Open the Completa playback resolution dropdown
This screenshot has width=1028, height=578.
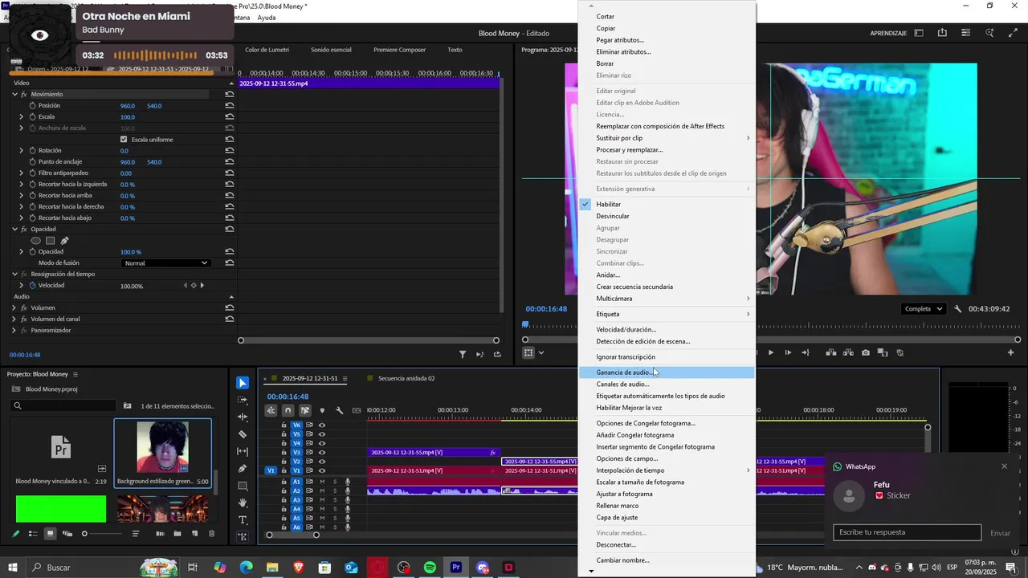(x=924, y=309)
